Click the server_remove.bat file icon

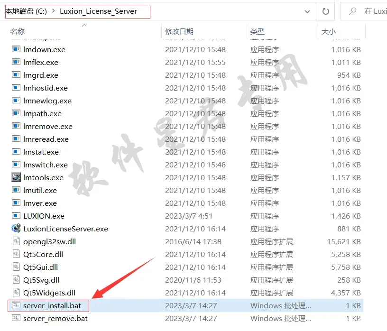point(16,318)
